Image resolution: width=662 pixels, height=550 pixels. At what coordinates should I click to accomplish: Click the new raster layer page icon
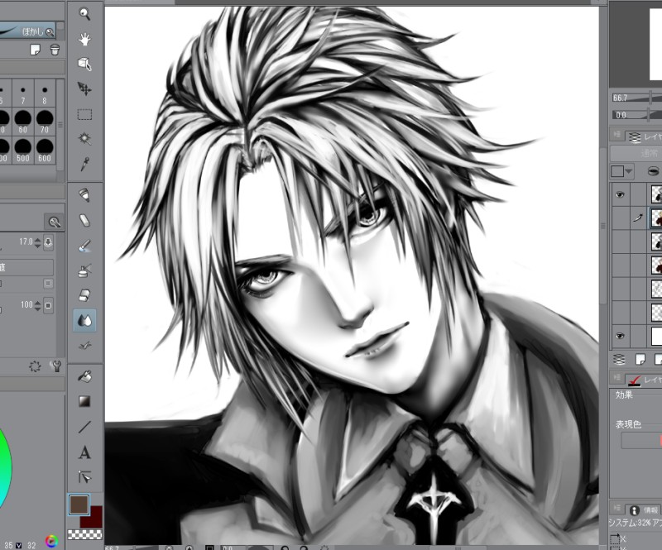point(640,359)
